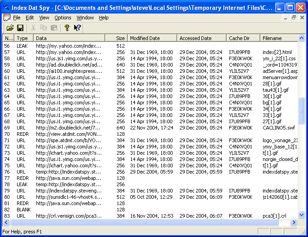Open the File menu
The image size is (308, 237).
(x=17, y=18)
